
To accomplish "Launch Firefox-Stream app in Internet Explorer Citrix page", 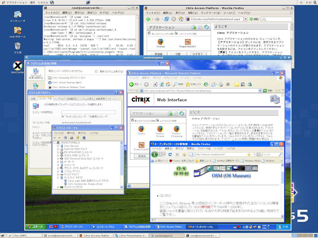I will (160, 131).
